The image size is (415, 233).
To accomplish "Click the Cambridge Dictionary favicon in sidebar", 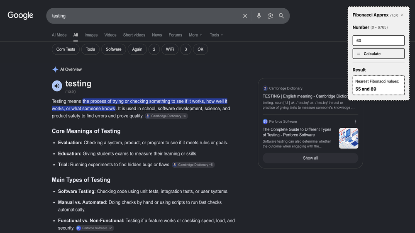I will [265, 88].
